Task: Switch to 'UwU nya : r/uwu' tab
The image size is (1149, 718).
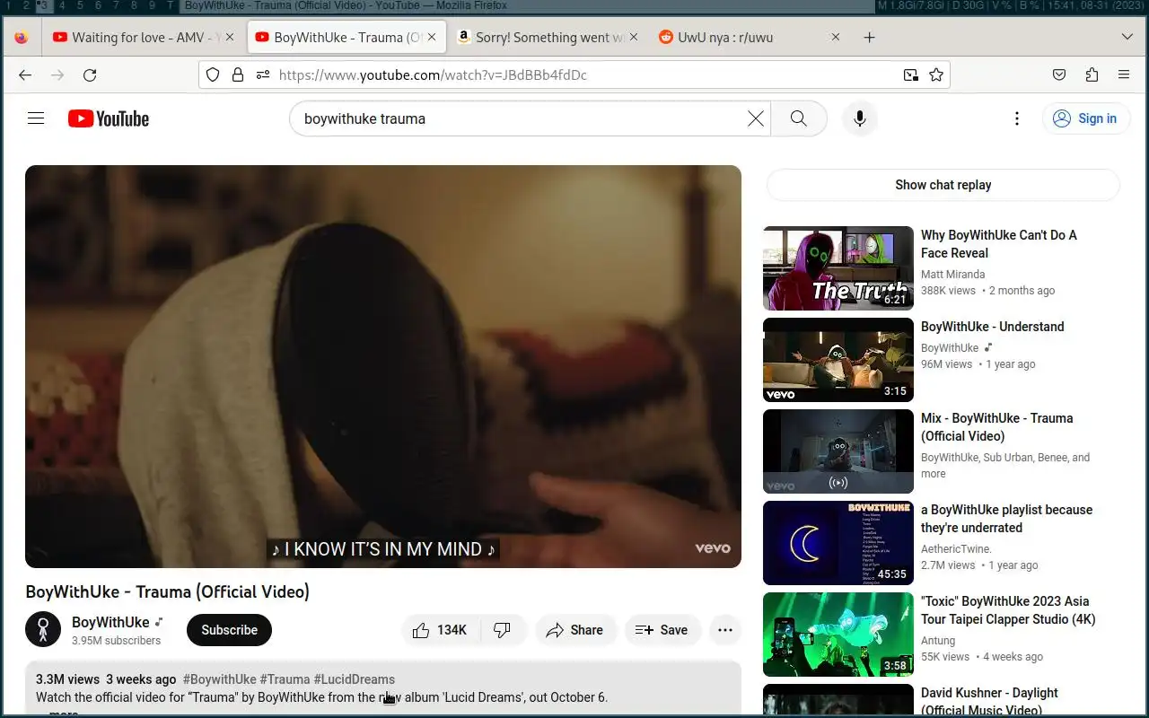Action: 749,38
